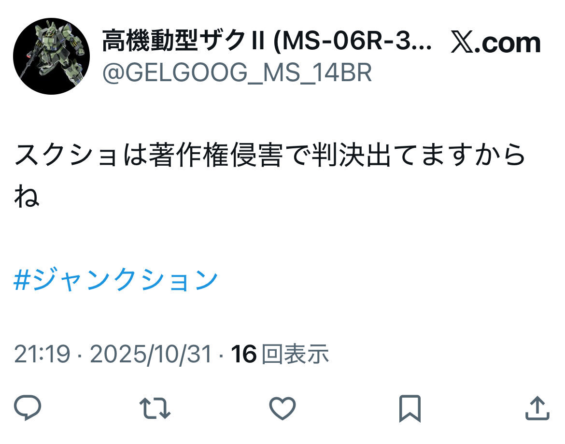Image resolution: width=565 pixels, height=444 pixels.
Task: Click the trailing ね character of tweet
Action: (27, 196)
